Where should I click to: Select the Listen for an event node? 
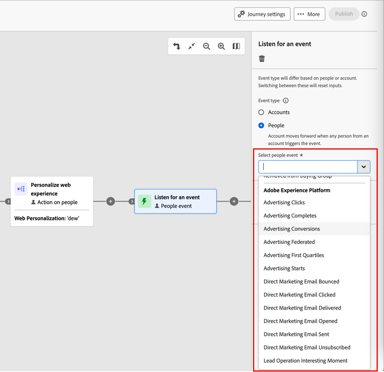(175, 201)
